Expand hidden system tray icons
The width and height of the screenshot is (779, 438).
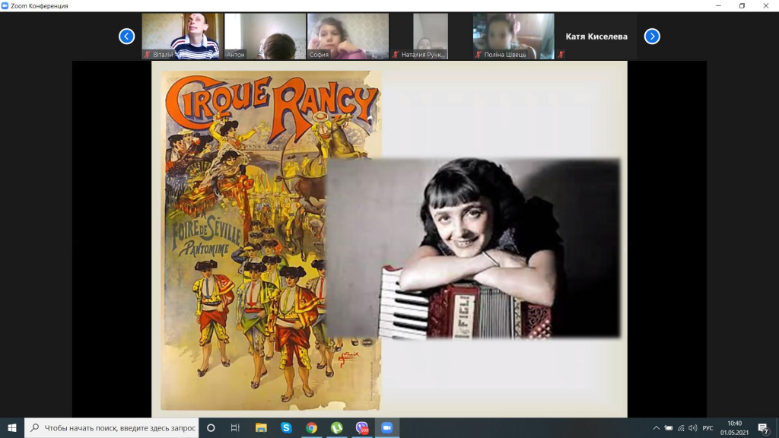657,427
